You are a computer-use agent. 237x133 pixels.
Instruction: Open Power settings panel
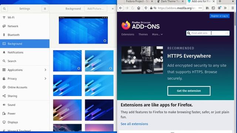click(25, 113)
